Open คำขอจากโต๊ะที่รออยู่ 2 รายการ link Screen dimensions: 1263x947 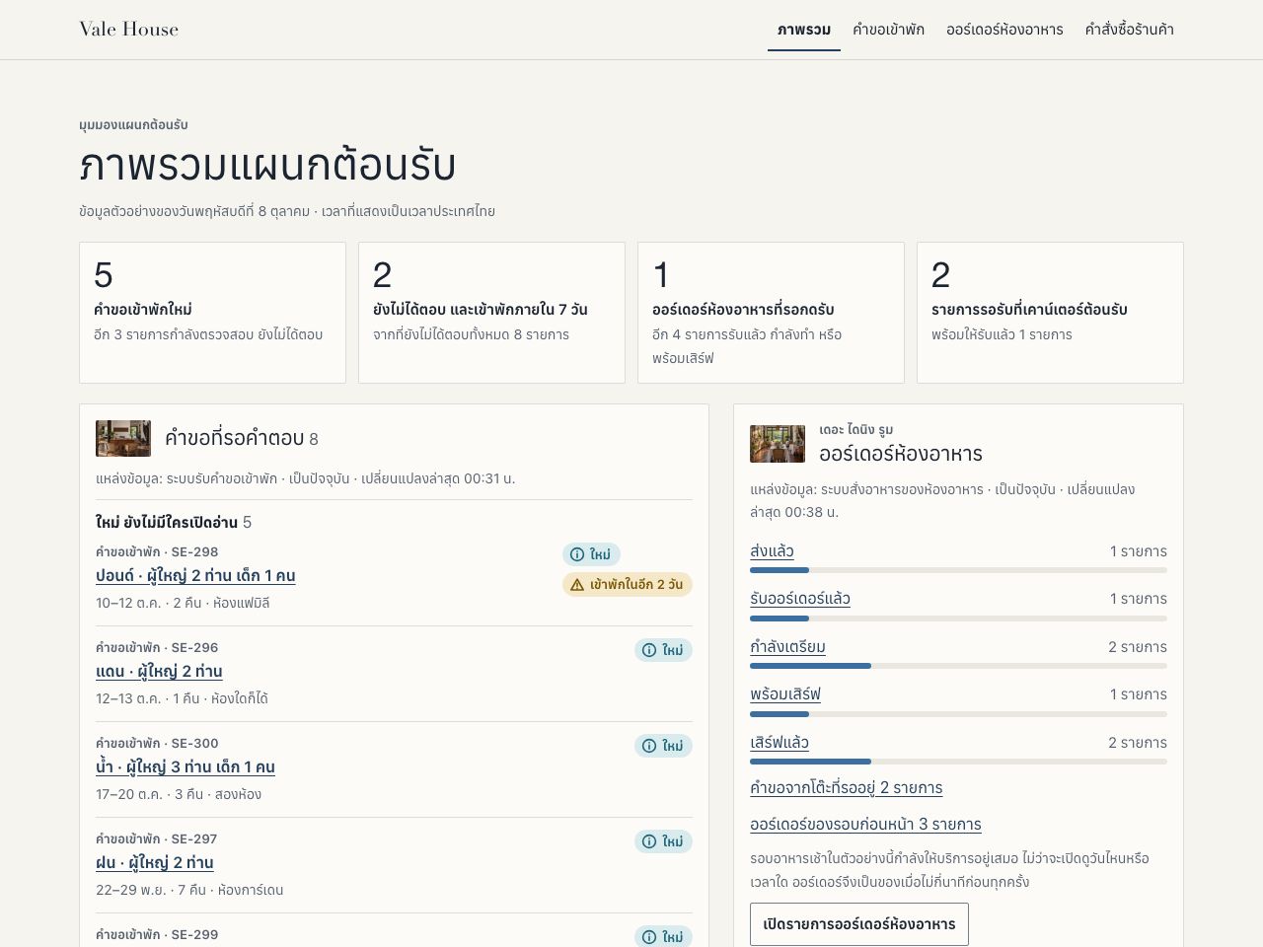point(847,788)
